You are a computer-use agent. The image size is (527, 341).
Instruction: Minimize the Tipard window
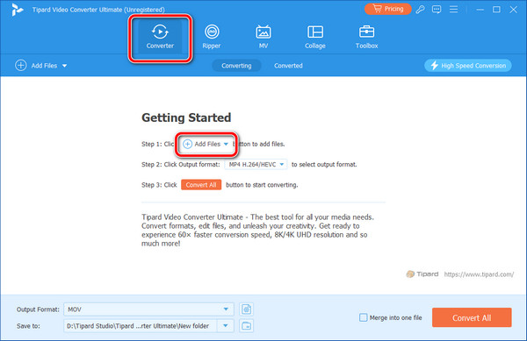click(480, 10)
